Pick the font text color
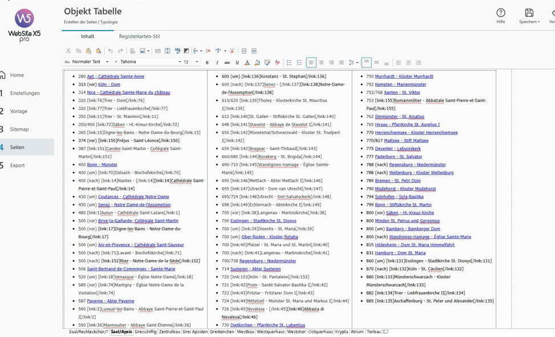The width and height of the screenshot is (555, 337). (247, 63)
